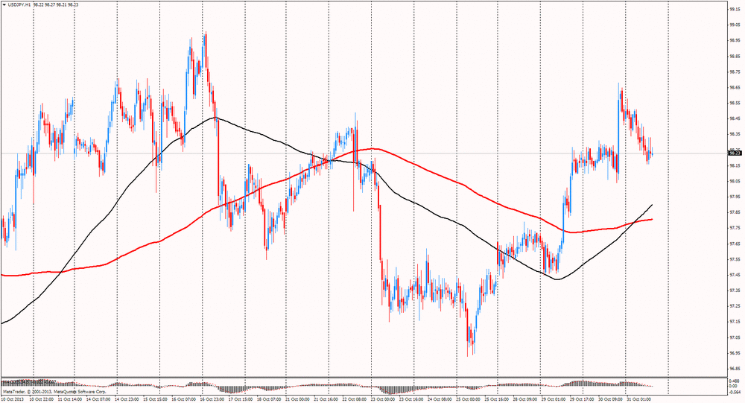
Task: Click the 98.55 price scale label
Action: [x=735, y=103]
